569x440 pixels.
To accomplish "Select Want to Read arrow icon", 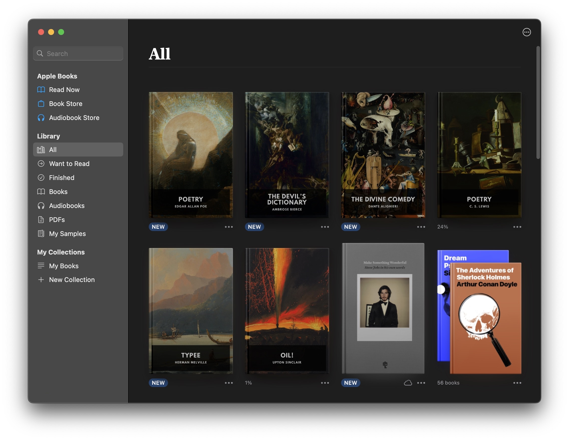I will [41, 163].
